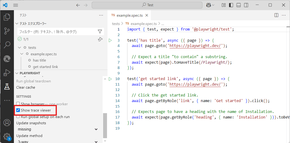
Task: Click the Run global teardown action
Action: (x=33, y=81)
